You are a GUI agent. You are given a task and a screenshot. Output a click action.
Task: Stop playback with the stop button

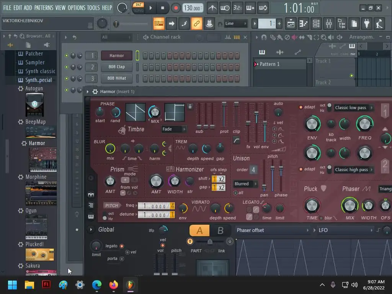(x=162, y=8)
